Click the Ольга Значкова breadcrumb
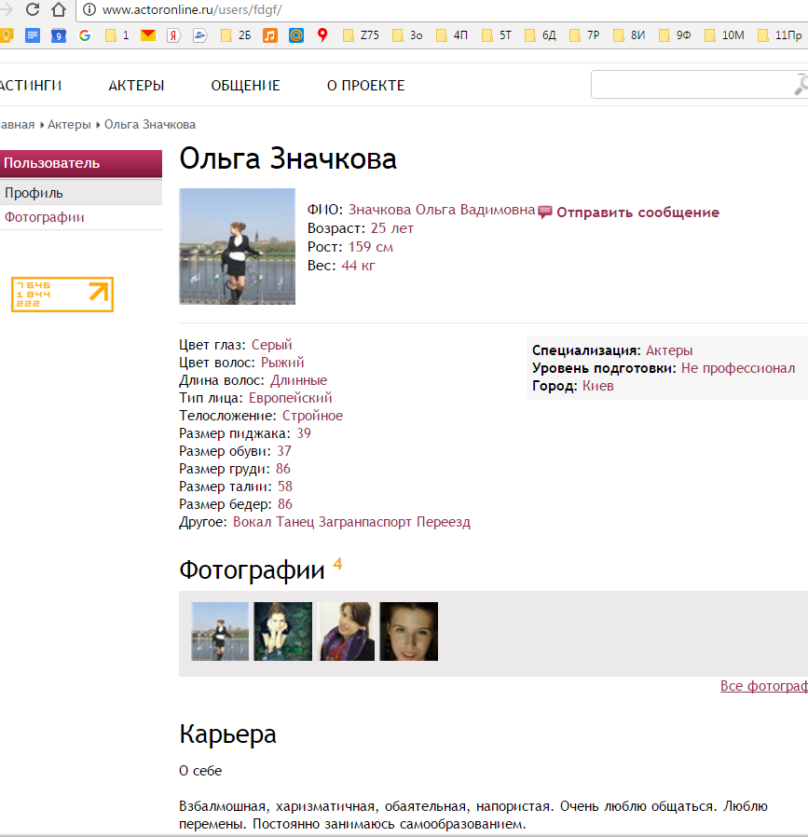The image size is (808, 837). (150, 124)
